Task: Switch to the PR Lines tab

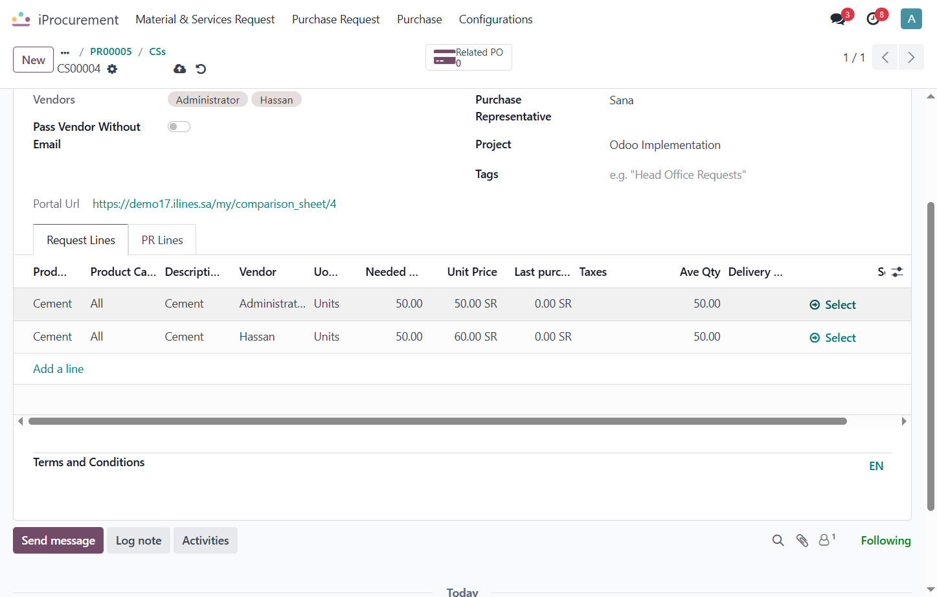Action: (162, 240)
